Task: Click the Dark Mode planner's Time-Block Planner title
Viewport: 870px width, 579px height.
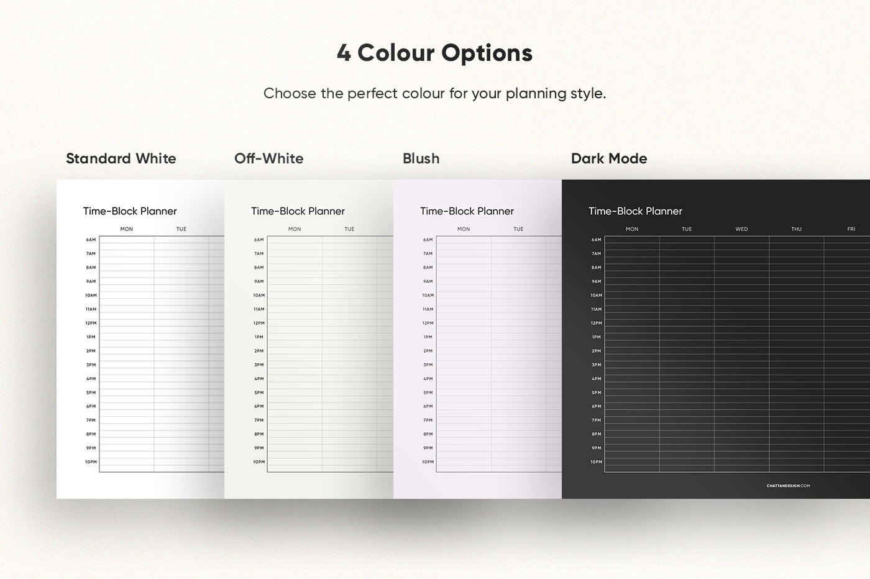Action: 635,211
